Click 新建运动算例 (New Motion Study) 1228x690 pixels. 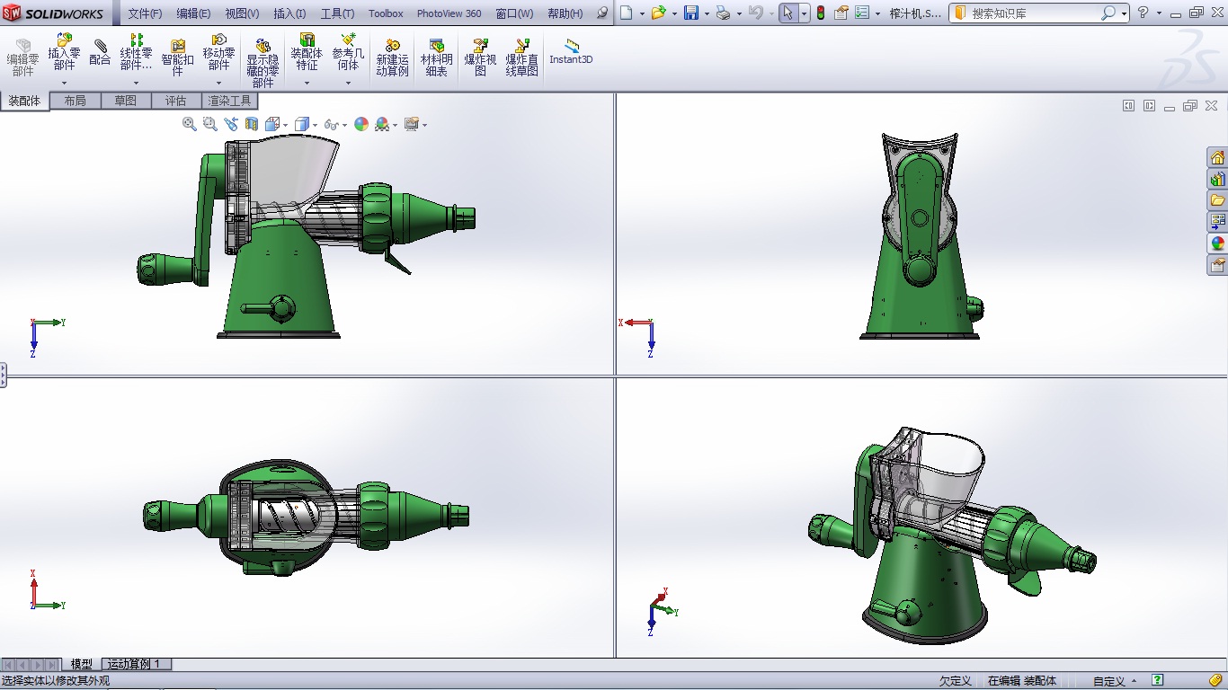[x=392, y=57]
